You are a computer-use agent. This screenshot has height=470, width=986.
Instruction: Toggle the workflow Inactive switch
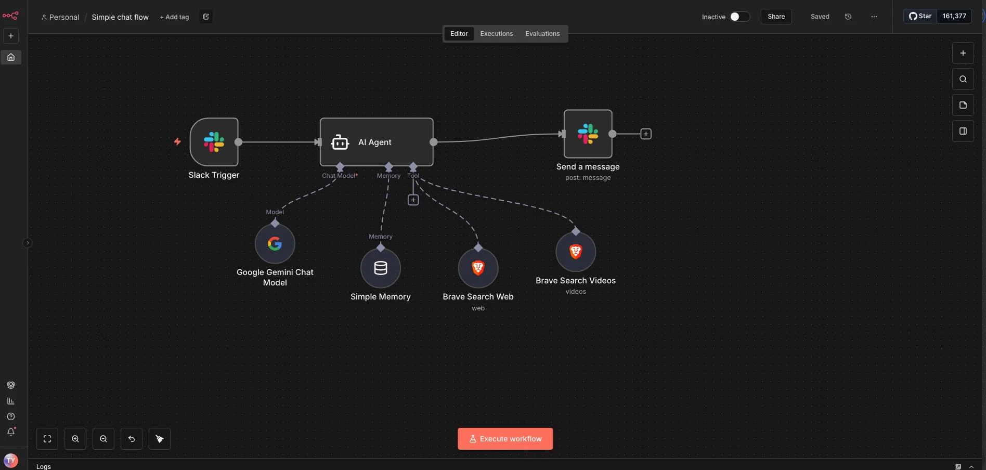click(x=739, y=17)
